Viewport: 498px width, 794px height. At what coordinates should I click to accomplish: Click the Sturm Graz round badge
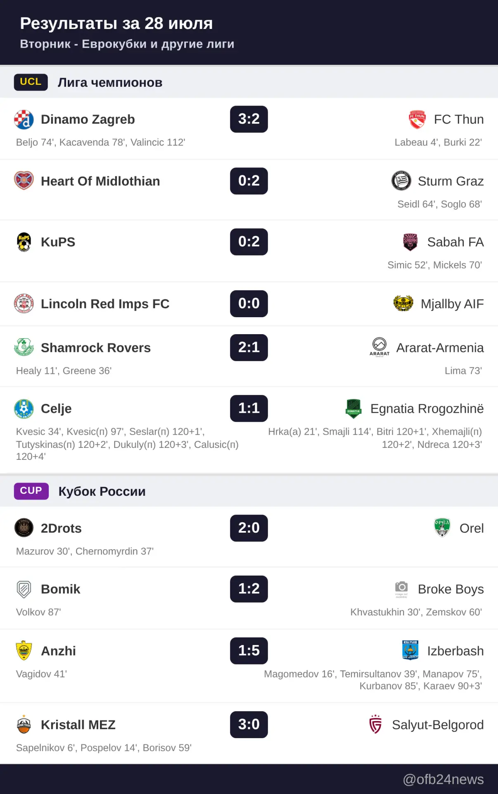pyautogui.click(x=401, y=181)
